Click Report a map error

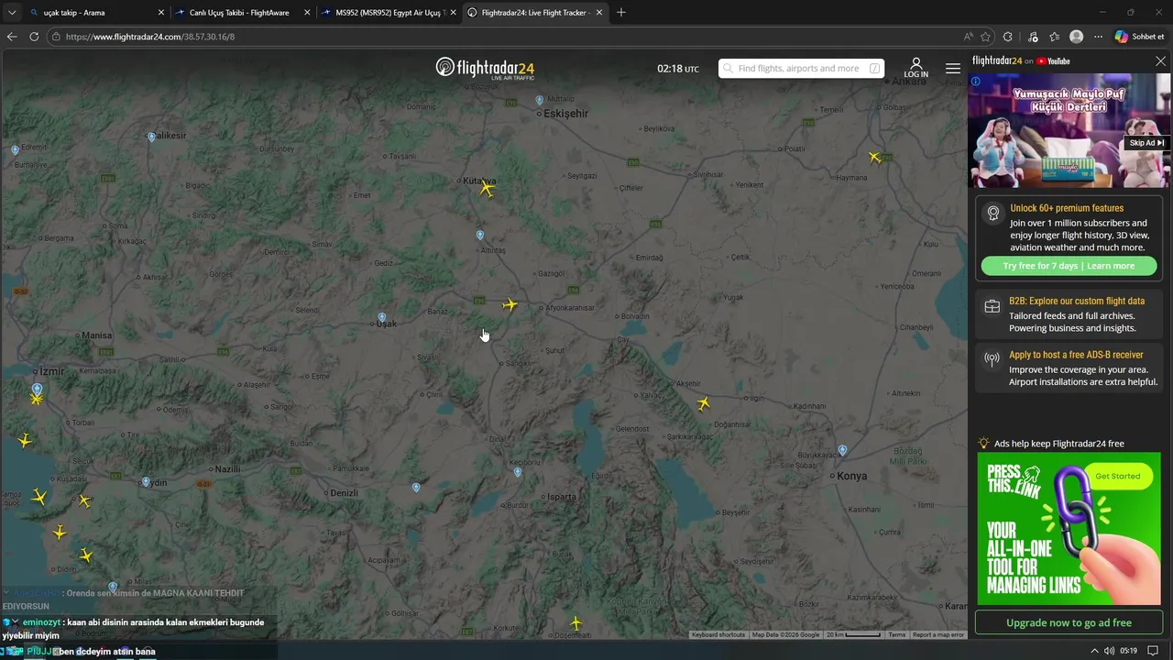[938, 634]
